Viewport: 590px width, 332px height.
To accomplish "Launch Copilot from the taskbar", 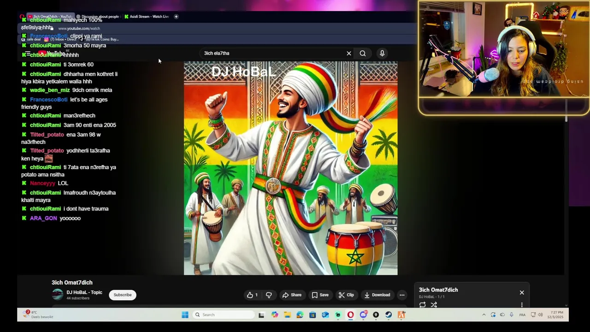I will pos(275,315).
